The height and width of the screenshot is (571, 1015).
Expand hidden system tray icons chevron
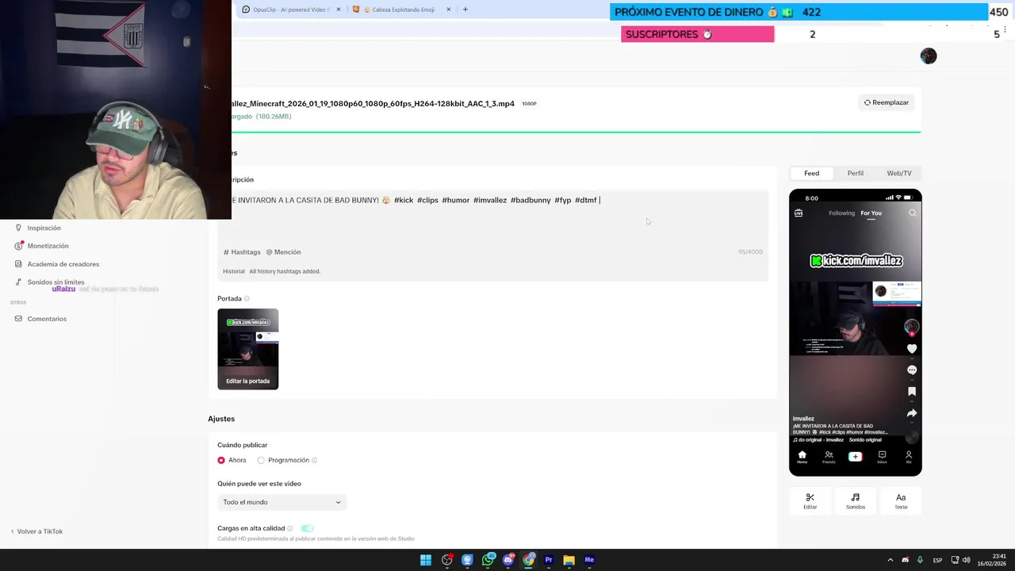[x=890, y=560]
